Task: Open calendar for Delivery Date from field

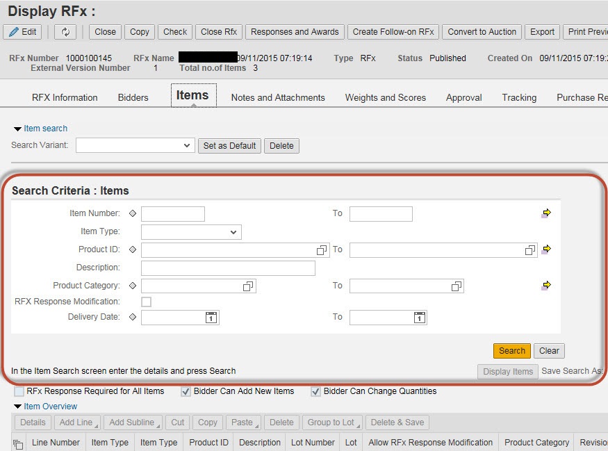Action: pyautogui.click(x=211, y=318)
